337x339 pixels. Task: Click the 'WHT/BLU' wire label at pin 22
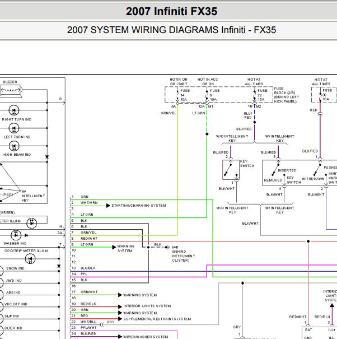pos(88,322)
